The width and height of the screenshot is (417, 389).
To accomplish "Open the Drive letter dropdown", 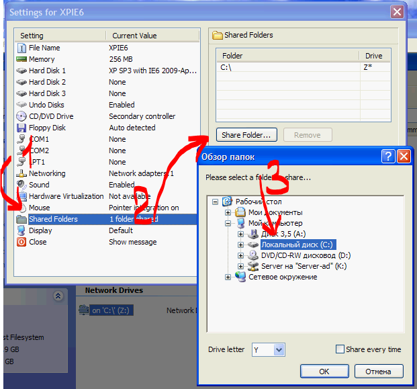I will pos(279,349).
